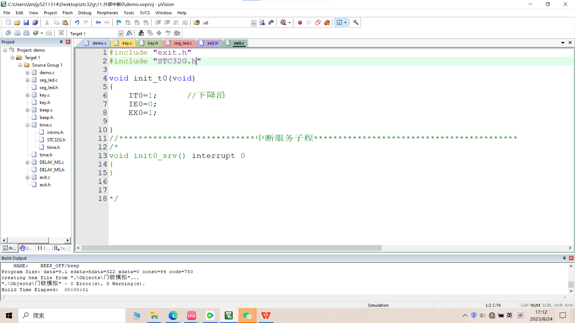Rebuild all target files
Image resolution: width=575 pixels, height=323 pixels.
coord(26,33)
